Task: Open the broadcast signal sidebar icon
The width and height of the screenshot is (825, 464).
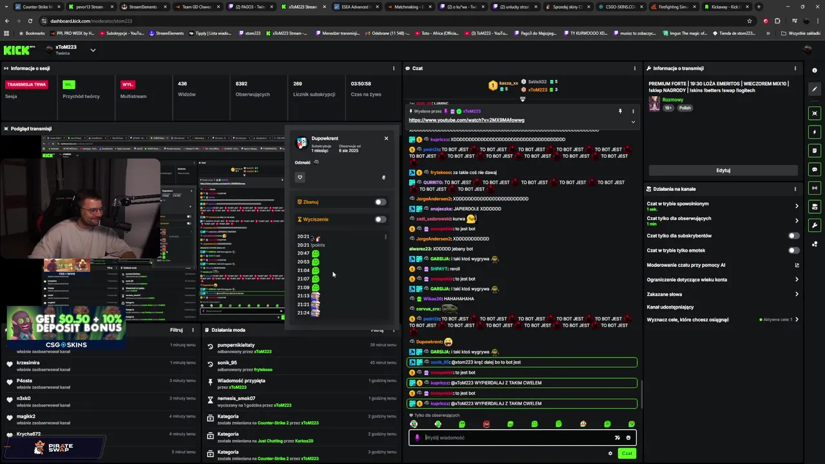Action: coord(815,188)
